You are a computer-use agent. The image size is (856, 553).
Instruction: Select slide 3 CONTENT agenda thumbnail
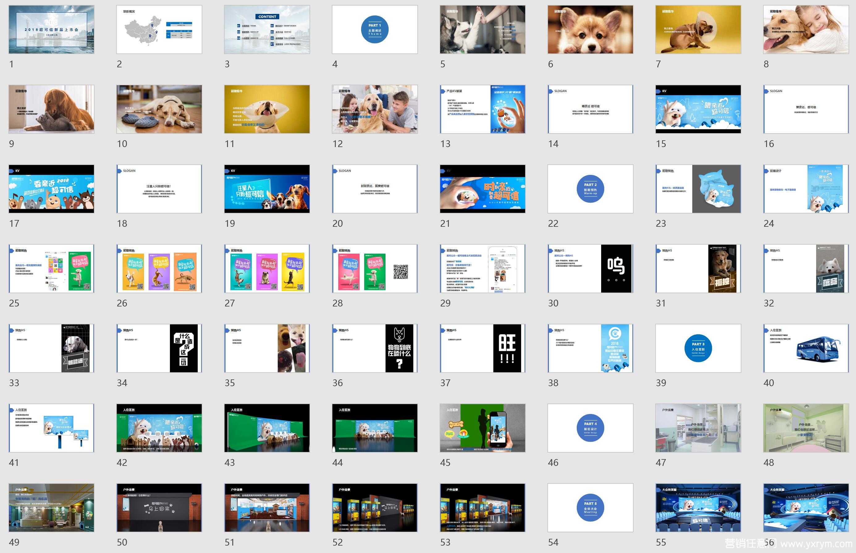click(x=267, y=29)
